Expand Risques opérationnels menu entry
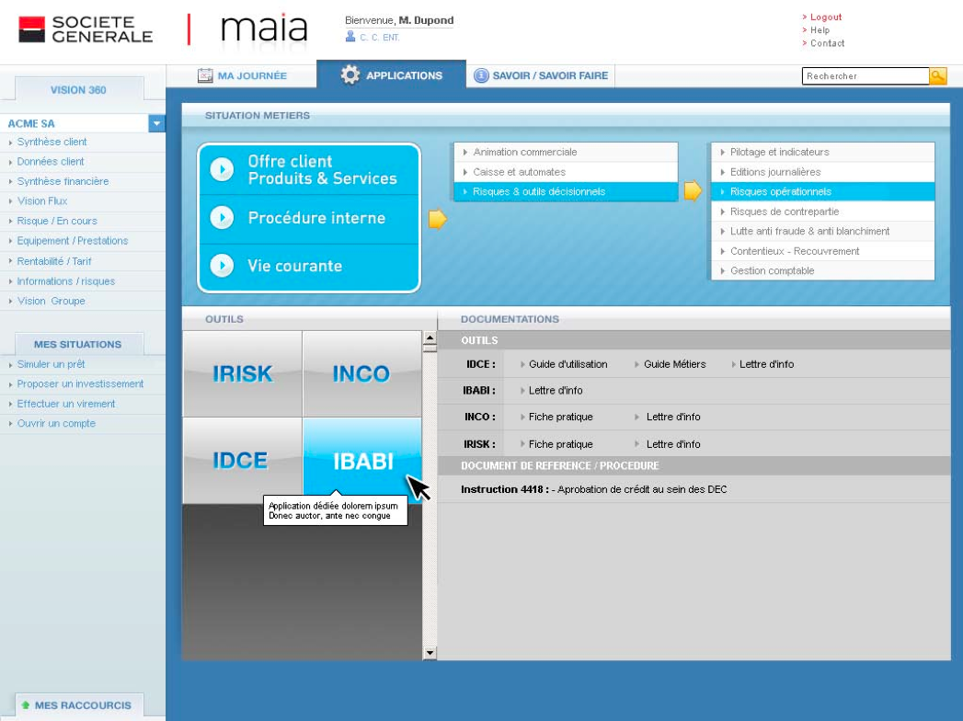Viewport: 963px width, 721px height. click(780, 191)
